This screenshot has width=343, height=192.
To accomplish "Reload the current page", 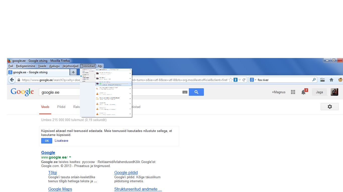I will (244, 80).
